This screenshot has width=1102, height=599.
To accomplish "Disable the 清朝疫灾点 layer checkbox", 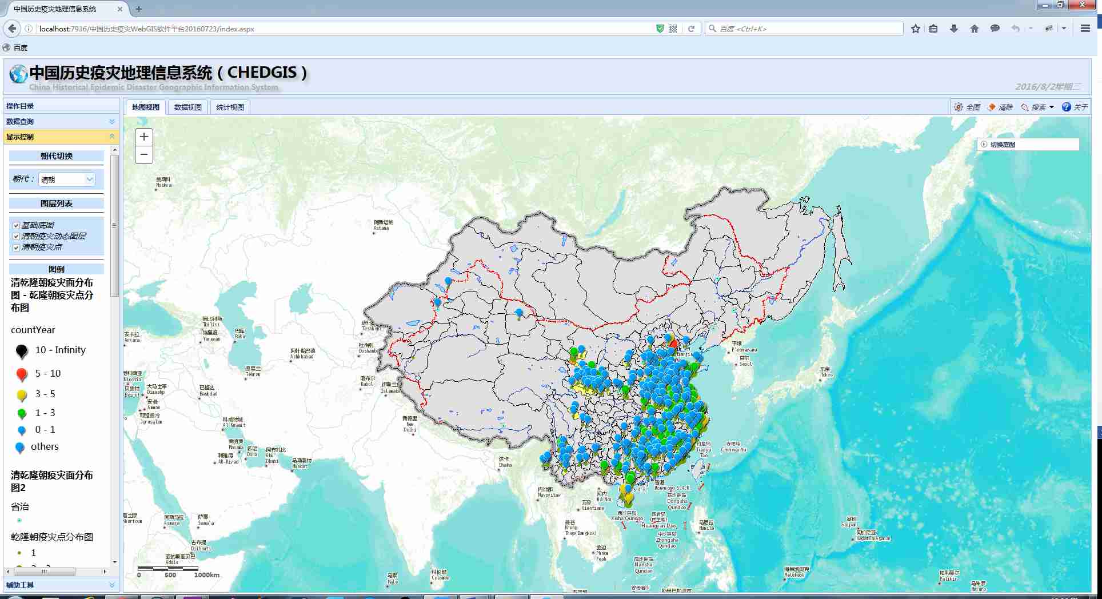I will tap(16, 247).
